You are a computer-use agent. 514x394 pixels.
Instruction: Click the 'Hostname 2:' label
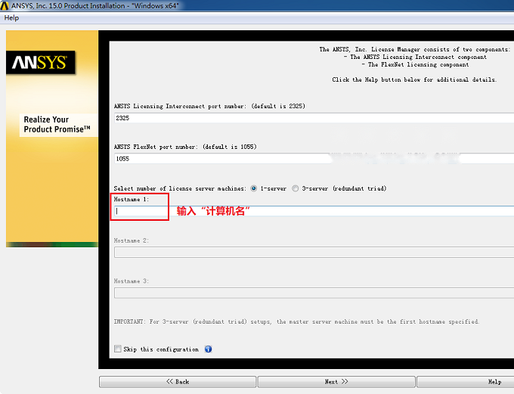click(x=132, y=240)
